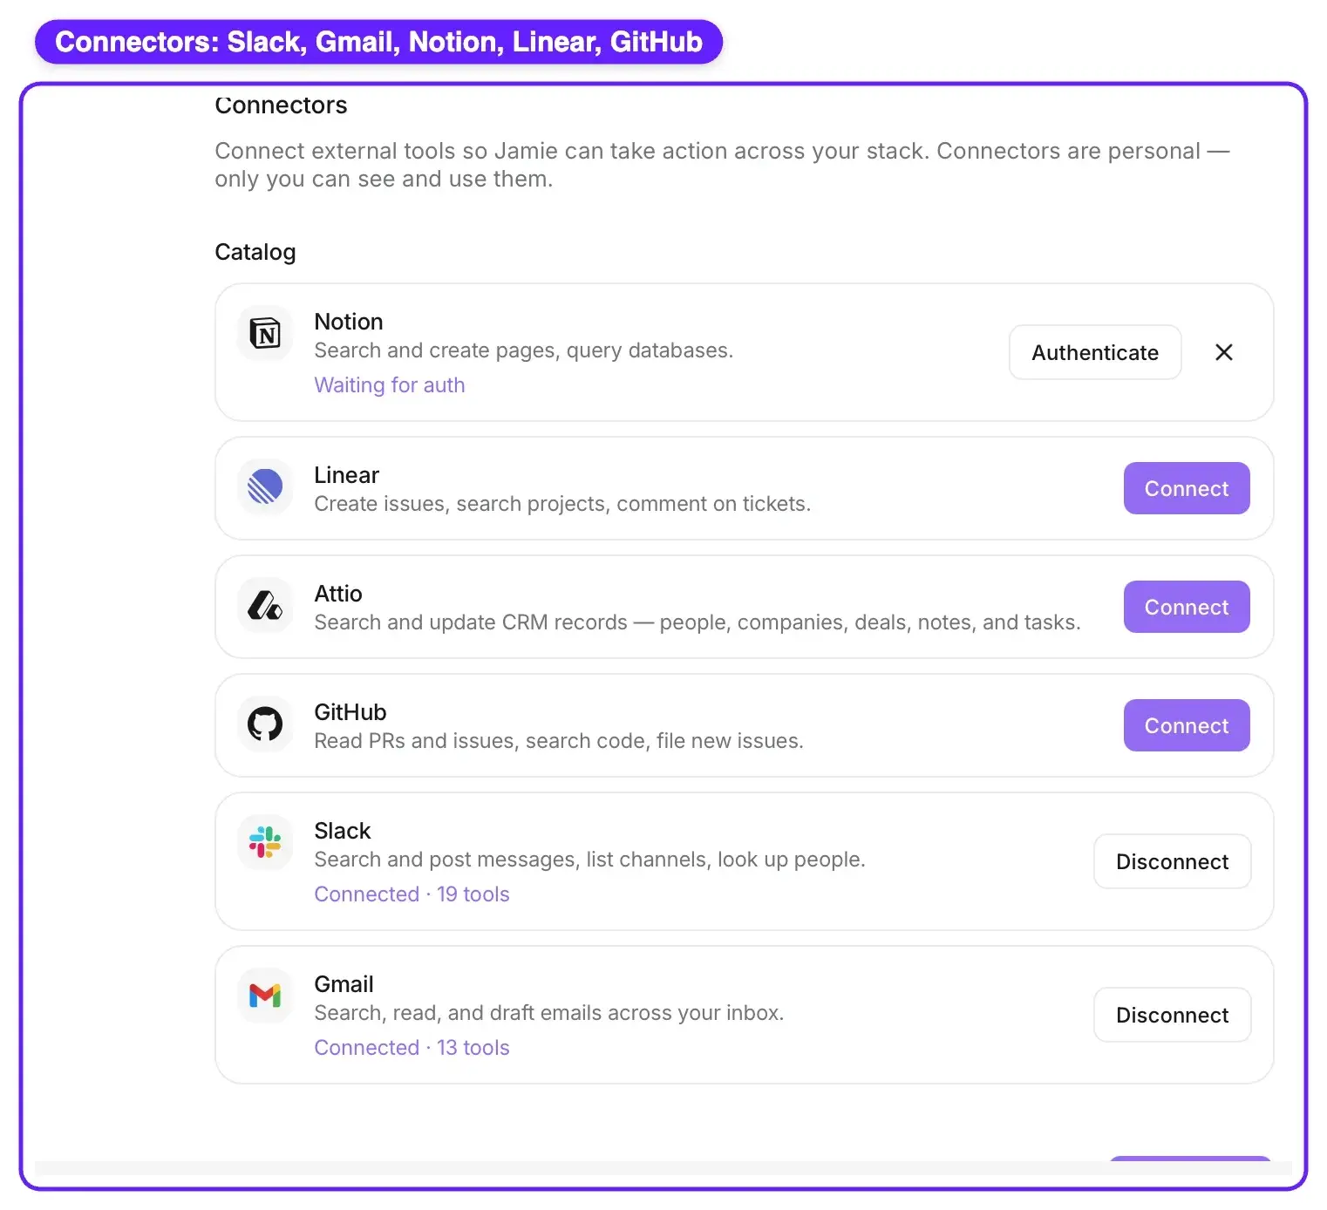Disconnect the Slack connector
Screen dimensions: 1327x1210
point(1173,861)
